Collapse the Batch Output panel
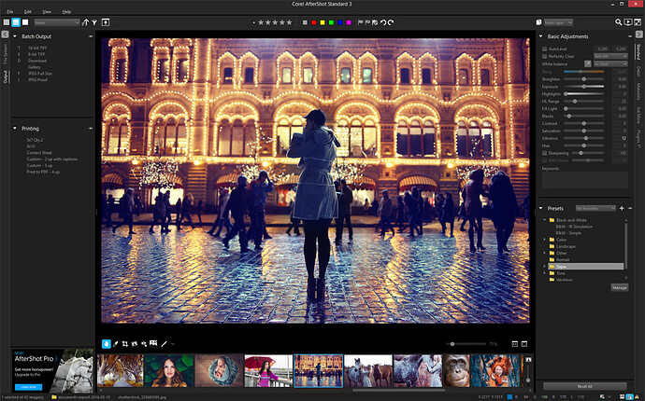The width and height of the screenshot is (645, 401). [x=15, y=36]
